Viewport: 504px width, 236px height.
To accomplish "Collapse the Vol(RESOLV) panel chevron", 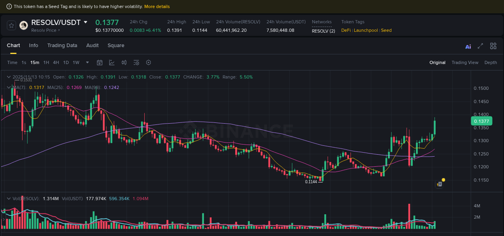I will 8,199.
